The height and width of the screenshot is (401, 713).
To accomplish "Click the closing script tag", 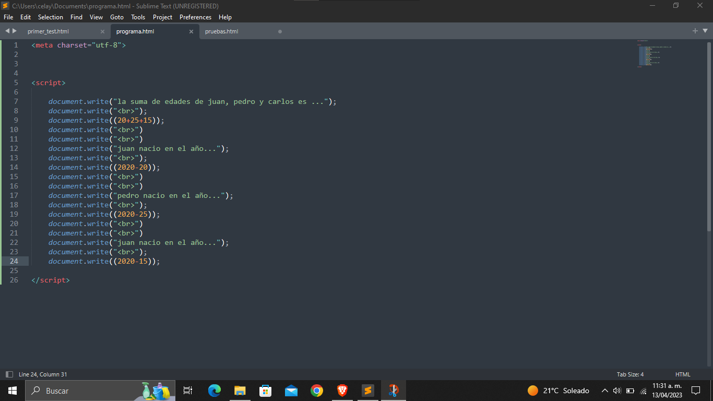I will (x=51, y=280).
